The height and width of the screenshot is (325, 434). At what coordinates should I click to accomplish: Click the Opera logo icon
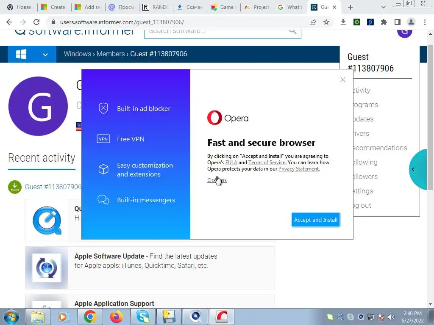tap(214, 118)
